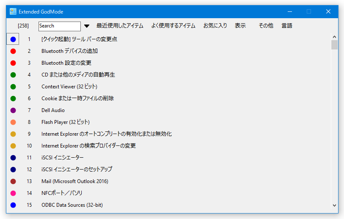Select Internet Explorer のオートコンプリートの有効化または無効化

pyautogui.click(x=107, y=134)
